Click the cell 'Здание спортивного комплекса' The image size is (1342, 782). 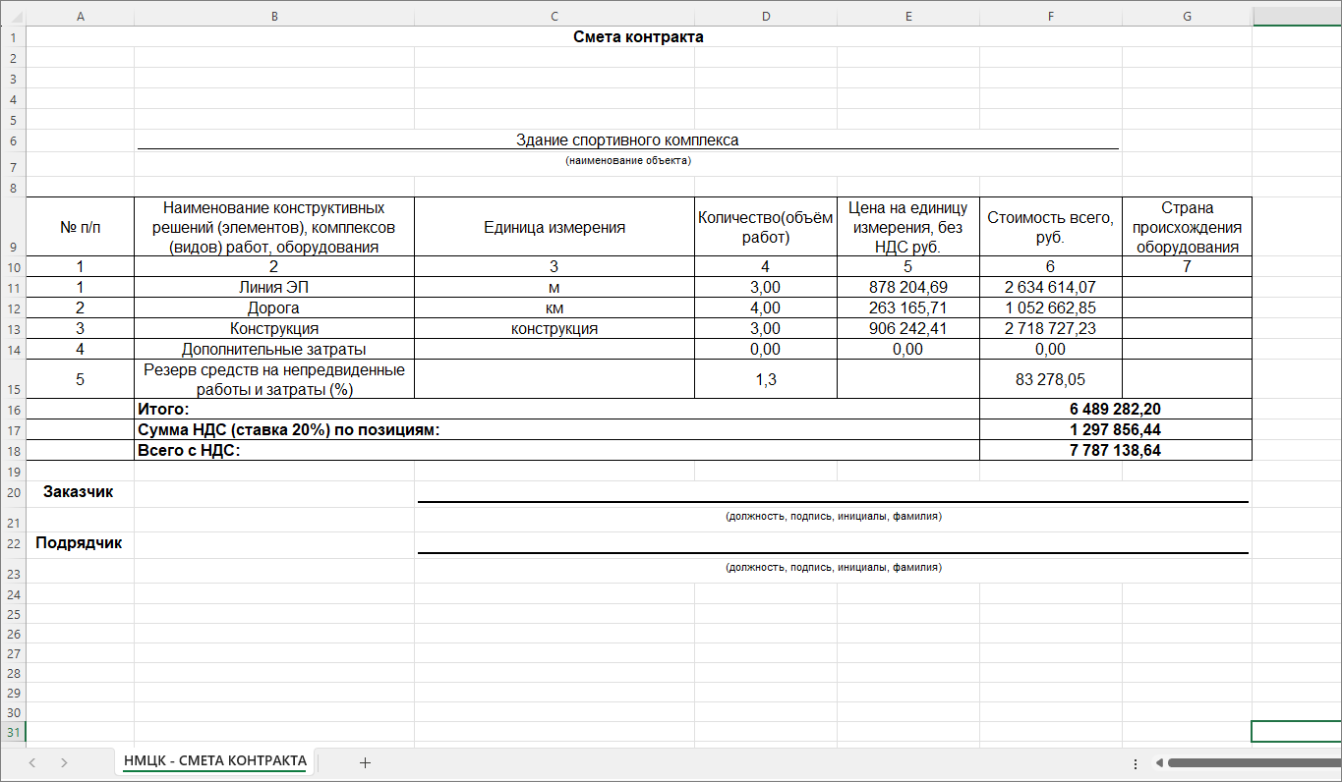pyautogui.click(x=627, y=140)
